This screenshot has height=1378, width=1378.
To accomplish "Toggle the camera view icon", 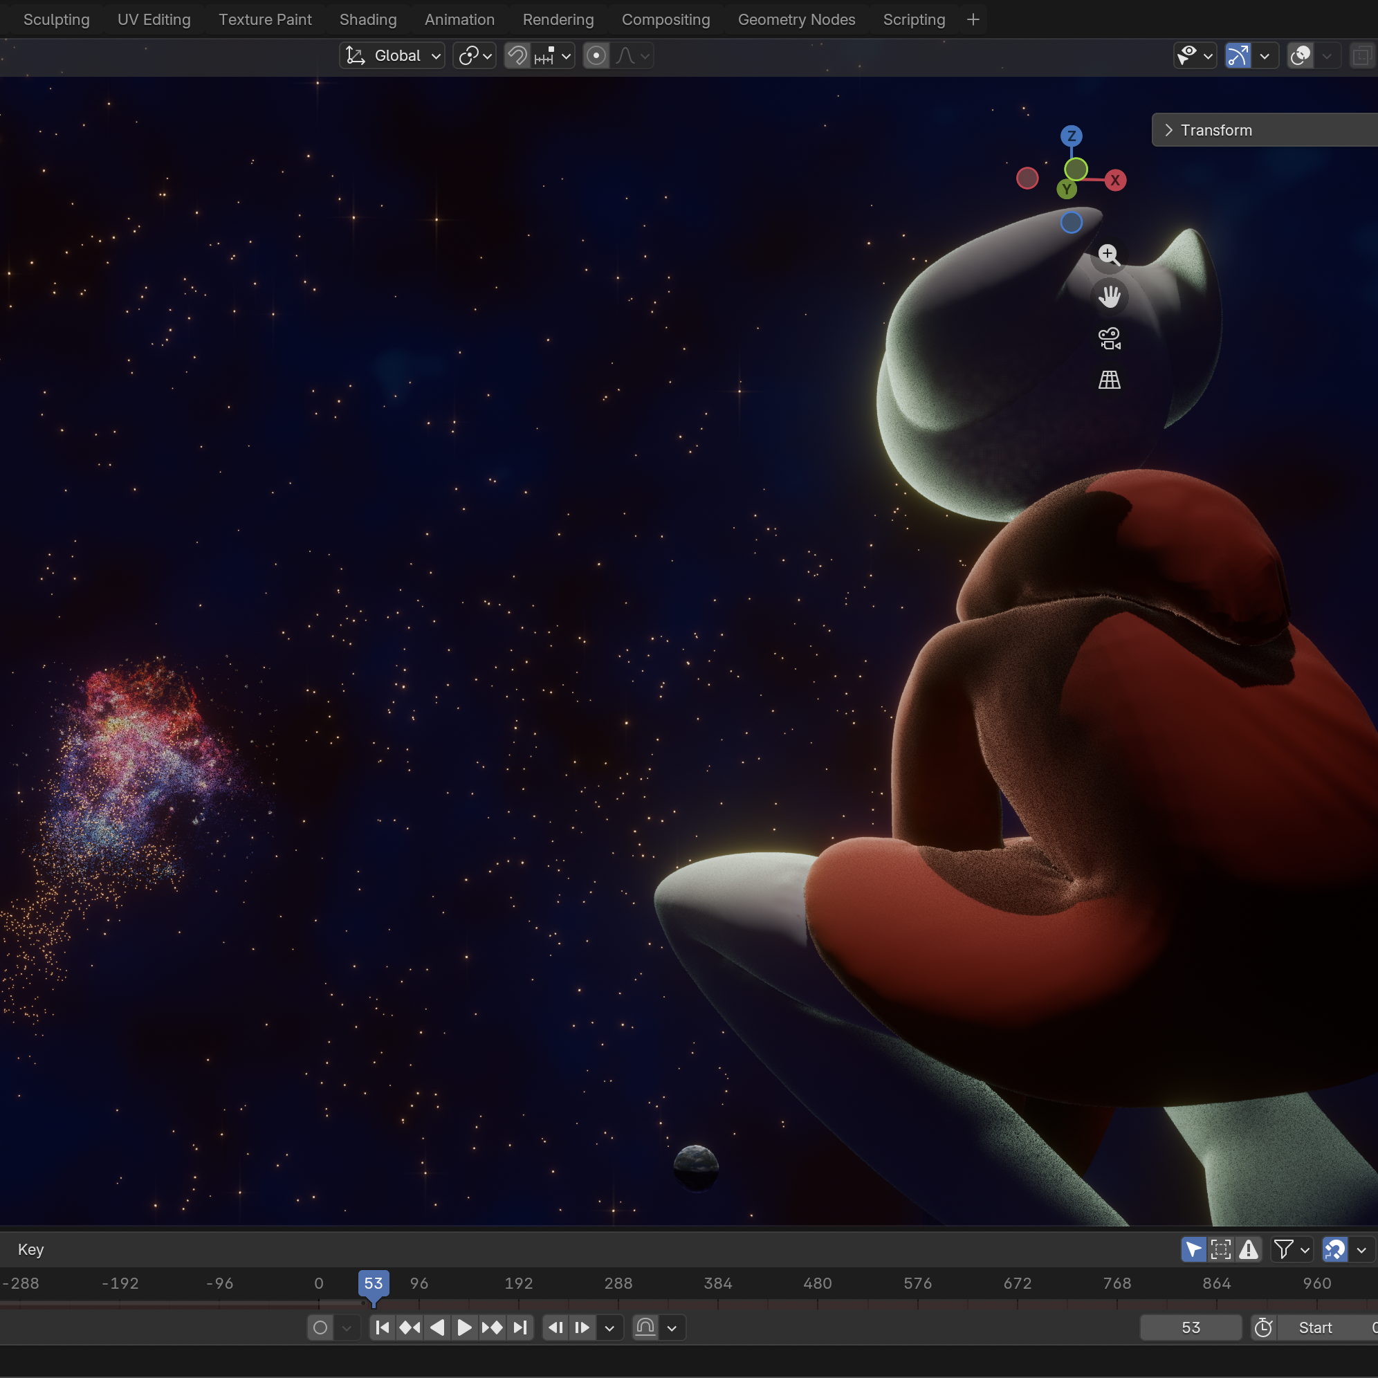I will (1109, 338).
